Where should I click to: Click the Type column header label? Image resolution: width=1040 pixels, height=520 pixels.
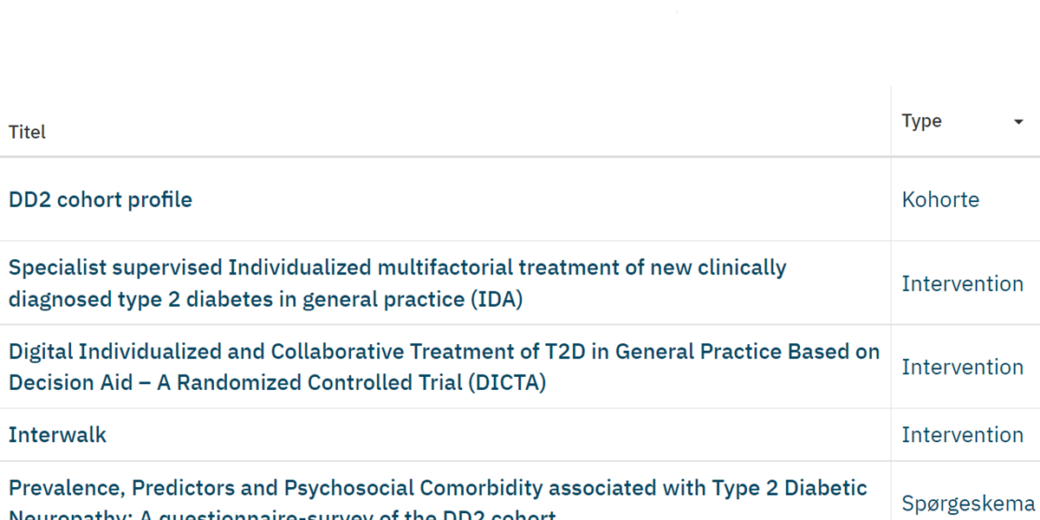[921, 121]
